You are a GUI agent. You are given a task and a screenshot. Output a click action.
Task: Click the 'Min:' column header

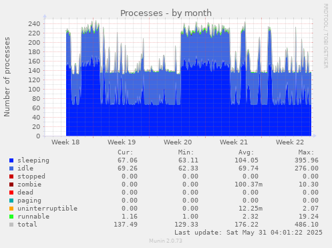click(186, 152)
